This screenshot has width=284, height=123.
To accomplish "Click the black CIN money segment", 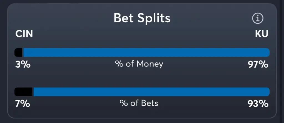I will click(x=18, y=52).
